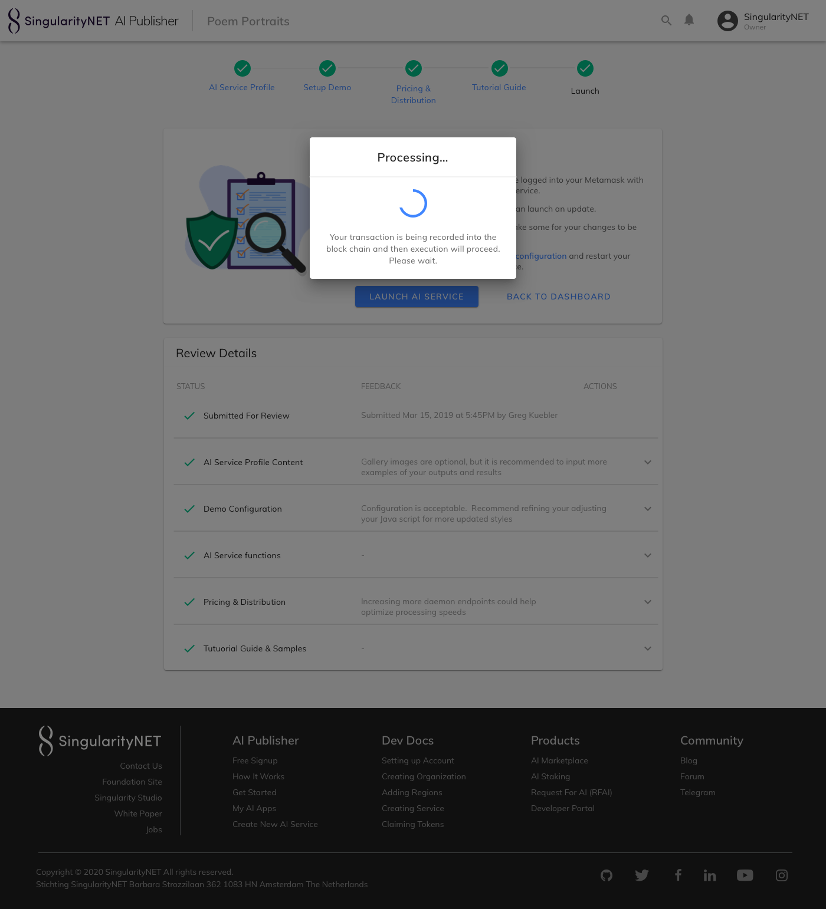Go to AI Service Profile step label

coord(242,87)
